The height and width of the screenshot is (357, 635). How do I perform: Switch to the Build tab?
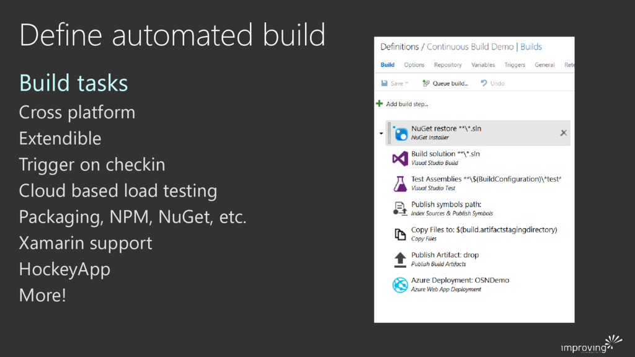pyautogui.click(x=388, y=64)
